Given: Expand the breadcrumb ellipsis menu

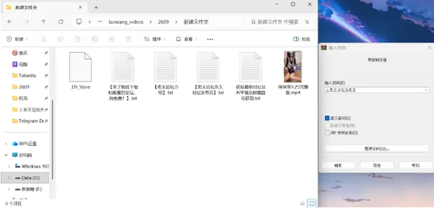Looking at the screenshot, I should (100, 22).
